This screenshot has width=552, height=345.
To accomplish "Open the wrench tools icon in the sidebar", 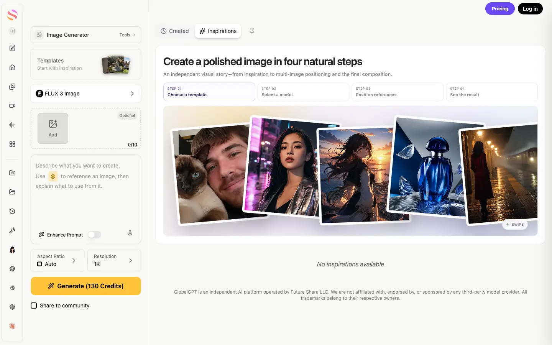I will (x=12, y=230).
